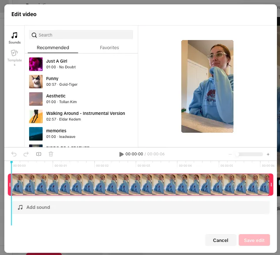Switch to the Favorites tab
This screenshot has height=255, width=280.
tap(109, 48)
